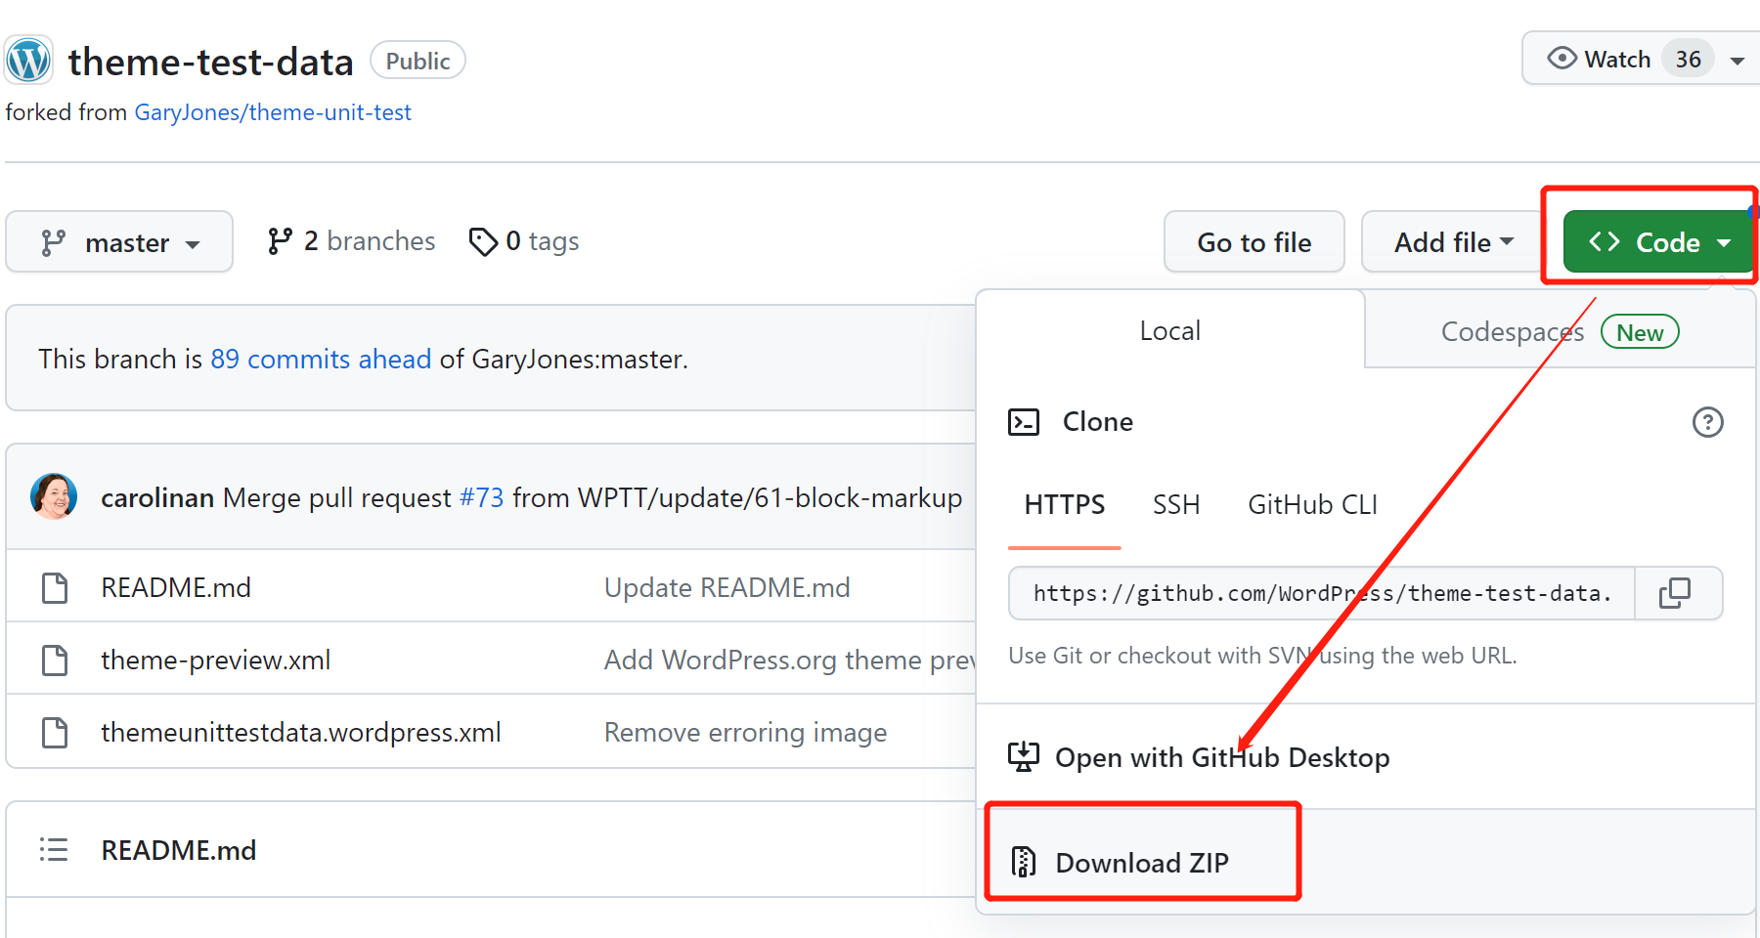Open the themeunittestdata.wordpress.xml file
1760x938 pixels.
301,732
